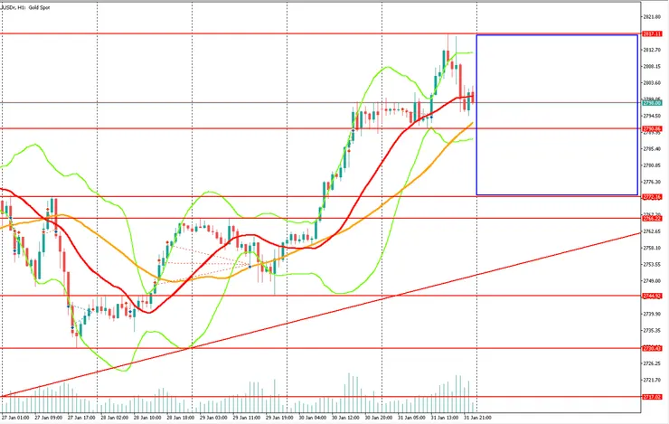Image resolution: width=669 pixels, height=424 pixels.
Task: Select the red 2766.22 level tag
Action: pyautogui.click(x=652, y=219)
